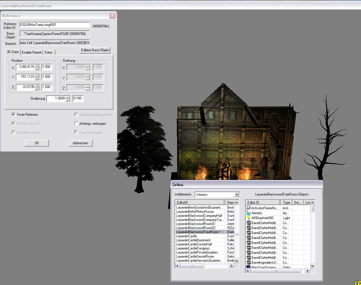The height and width of the screenshot is (285, 361).
Task: Close the Reference dialog with X
Action: (112, 16)
